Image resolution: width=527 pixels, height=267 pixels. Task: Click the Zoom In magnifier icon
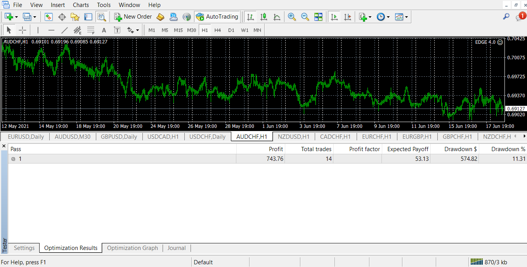pyautogui.click(x=292, y=17)
